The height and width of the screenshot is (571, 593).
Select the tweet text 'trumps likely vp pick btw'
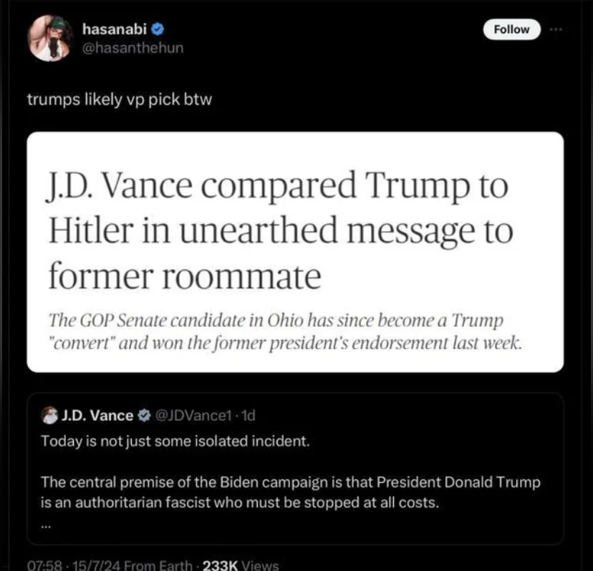[x=120, y=99]
